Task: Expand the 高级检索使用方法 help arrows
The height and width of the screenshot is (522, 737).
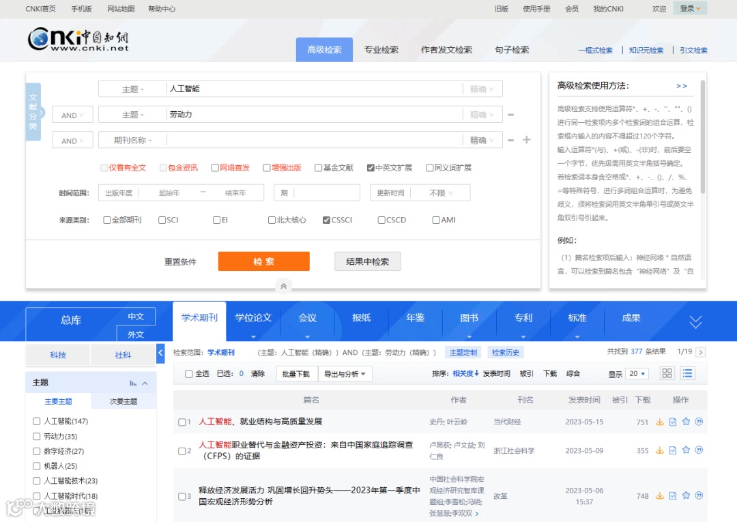Action: point(682,86)
